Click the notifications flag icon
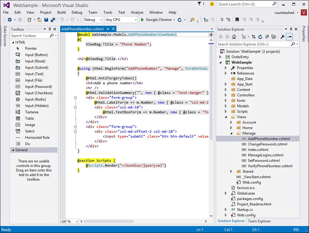The image size is (309, 233). coord(200,4)
